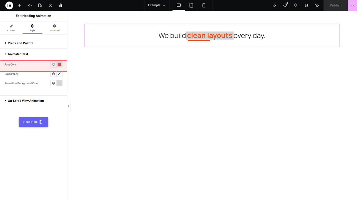The height and width of the screenshot is (201, 357).
Task: Click the 'Animation Background Color' label
Action: pos(21,83)
